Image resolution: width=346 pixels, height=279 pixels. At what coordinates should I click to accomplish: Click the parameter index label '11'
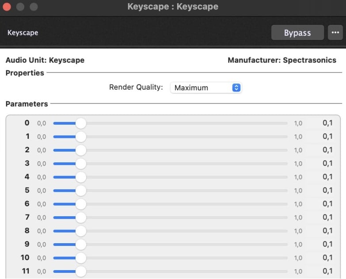[26, 271]
